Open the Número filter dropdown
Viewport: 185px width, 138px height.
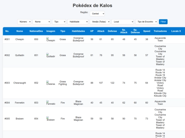[24, 22]
